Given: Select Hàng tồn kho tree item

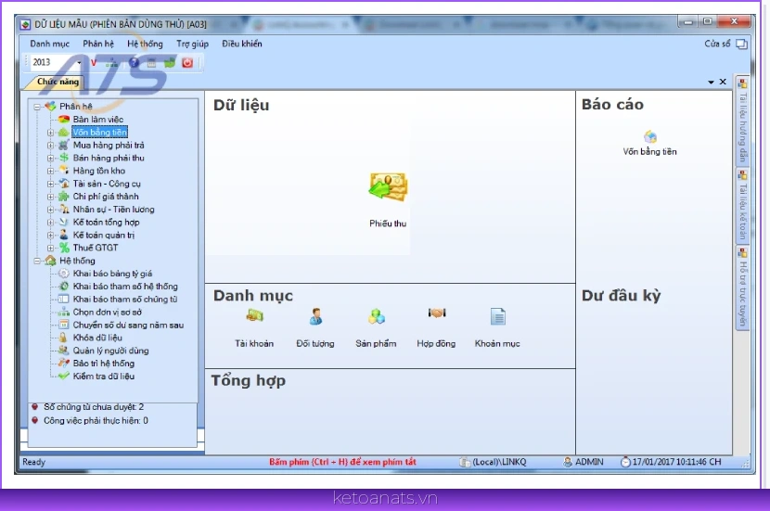Looking at the screenshot, I should pos(99,171).
